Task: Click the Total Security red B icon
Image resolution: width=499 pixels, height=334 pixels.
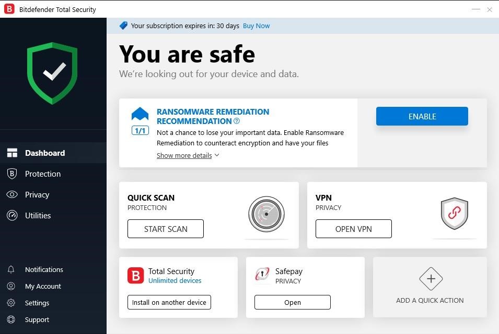Action: coord(135,275)
